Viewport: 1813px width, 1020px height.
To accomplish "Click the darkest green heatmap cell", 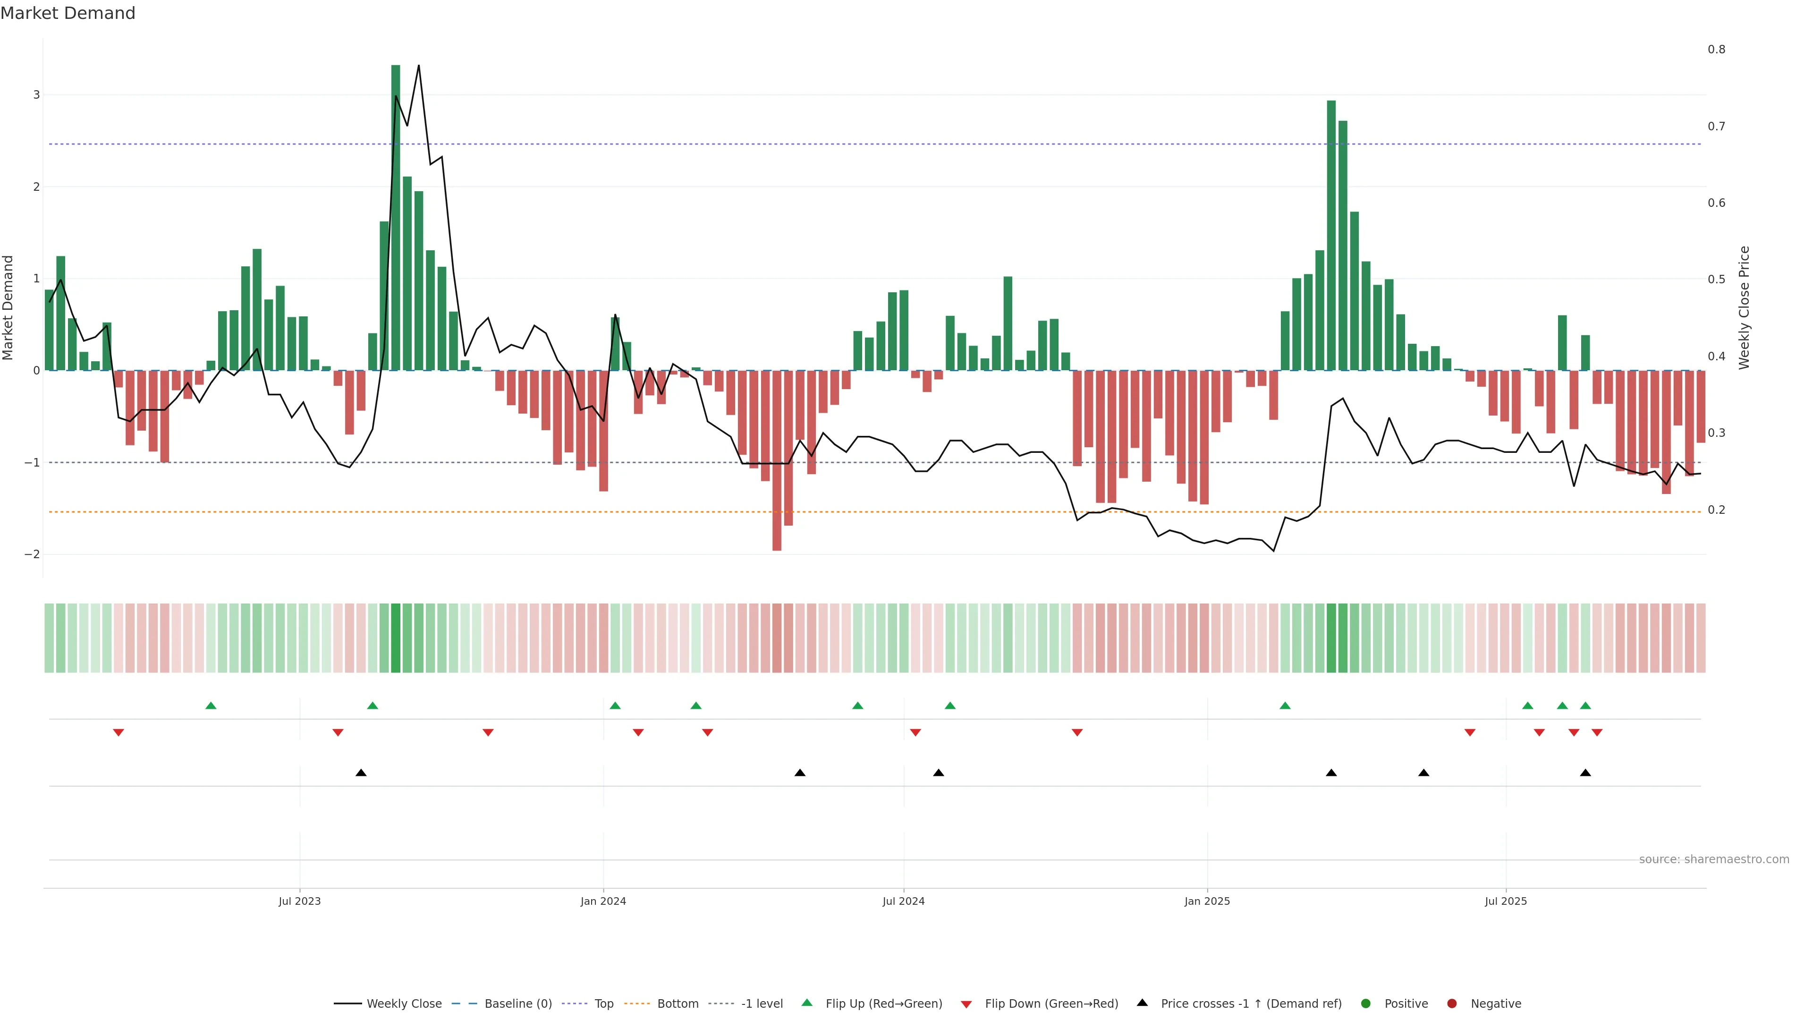I will pos(396,638).
